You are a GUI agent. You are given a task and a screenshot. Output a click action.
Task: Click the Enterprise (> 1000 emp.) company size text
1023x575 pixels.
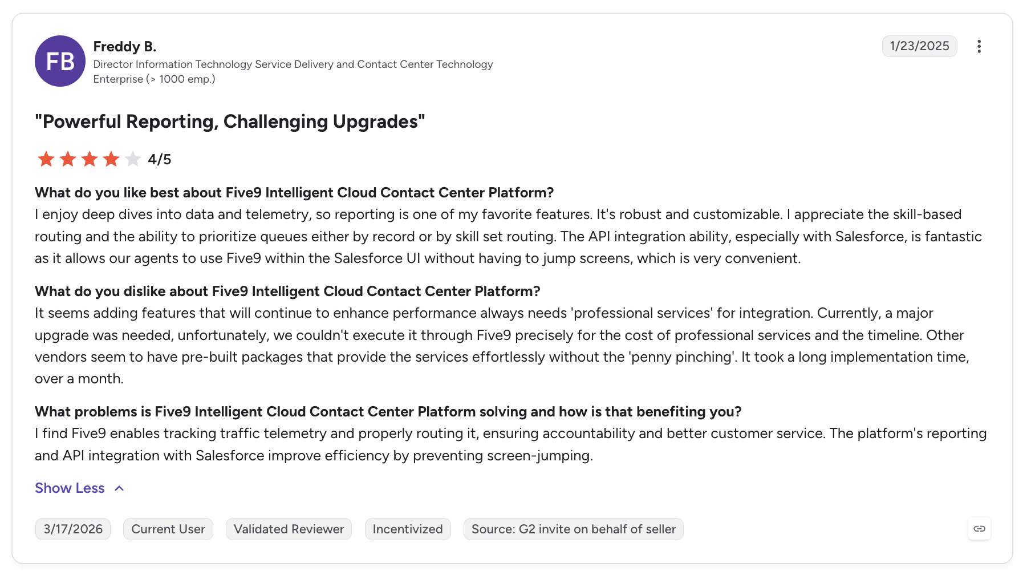coord(155,79)
